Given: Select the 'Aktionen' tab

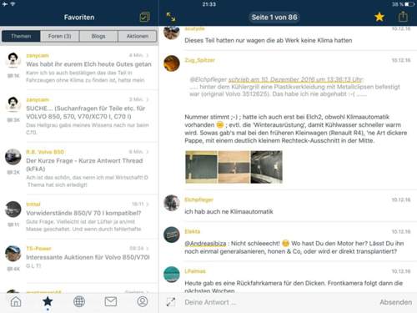Looking at the screenshot, I should [x=138, y=36].
